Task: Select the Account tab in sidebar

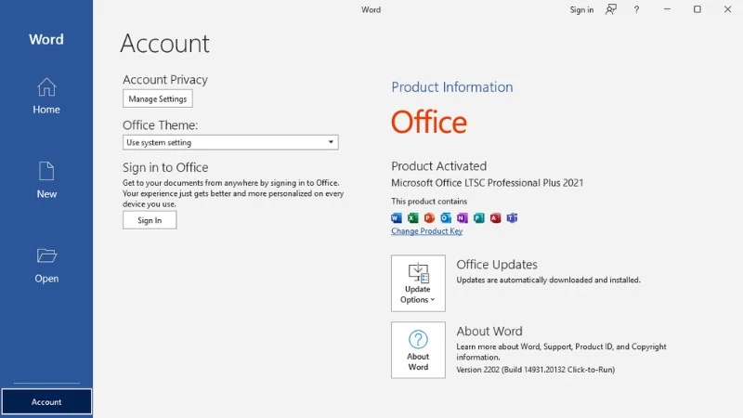Action: pos(46,402)
